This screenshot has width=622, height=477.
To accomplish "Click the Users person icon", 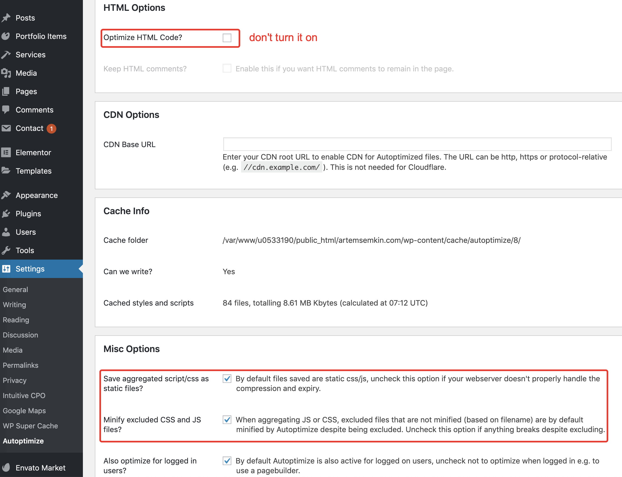I will 6,232.
